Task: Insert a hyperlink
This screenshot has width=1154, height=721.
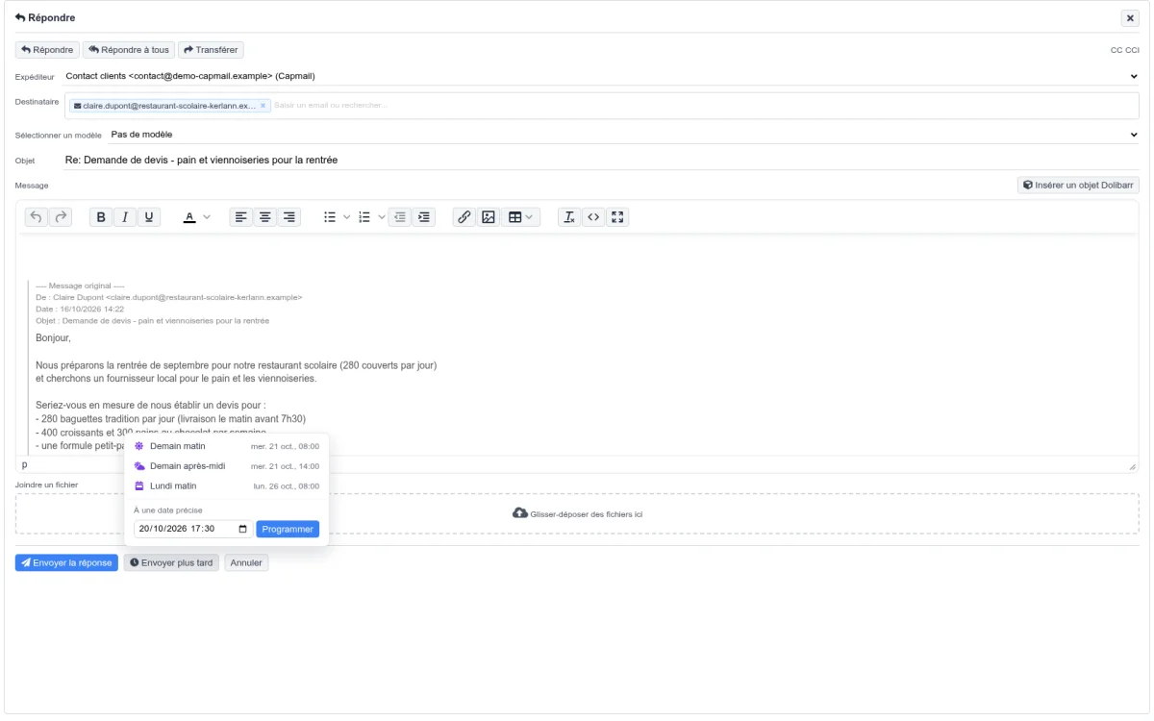Action: pos(464,217)
